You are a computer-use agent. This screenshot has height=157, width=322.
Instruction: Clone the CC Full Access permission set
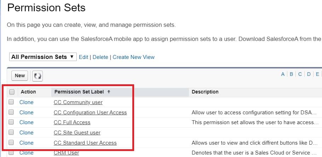27,122
